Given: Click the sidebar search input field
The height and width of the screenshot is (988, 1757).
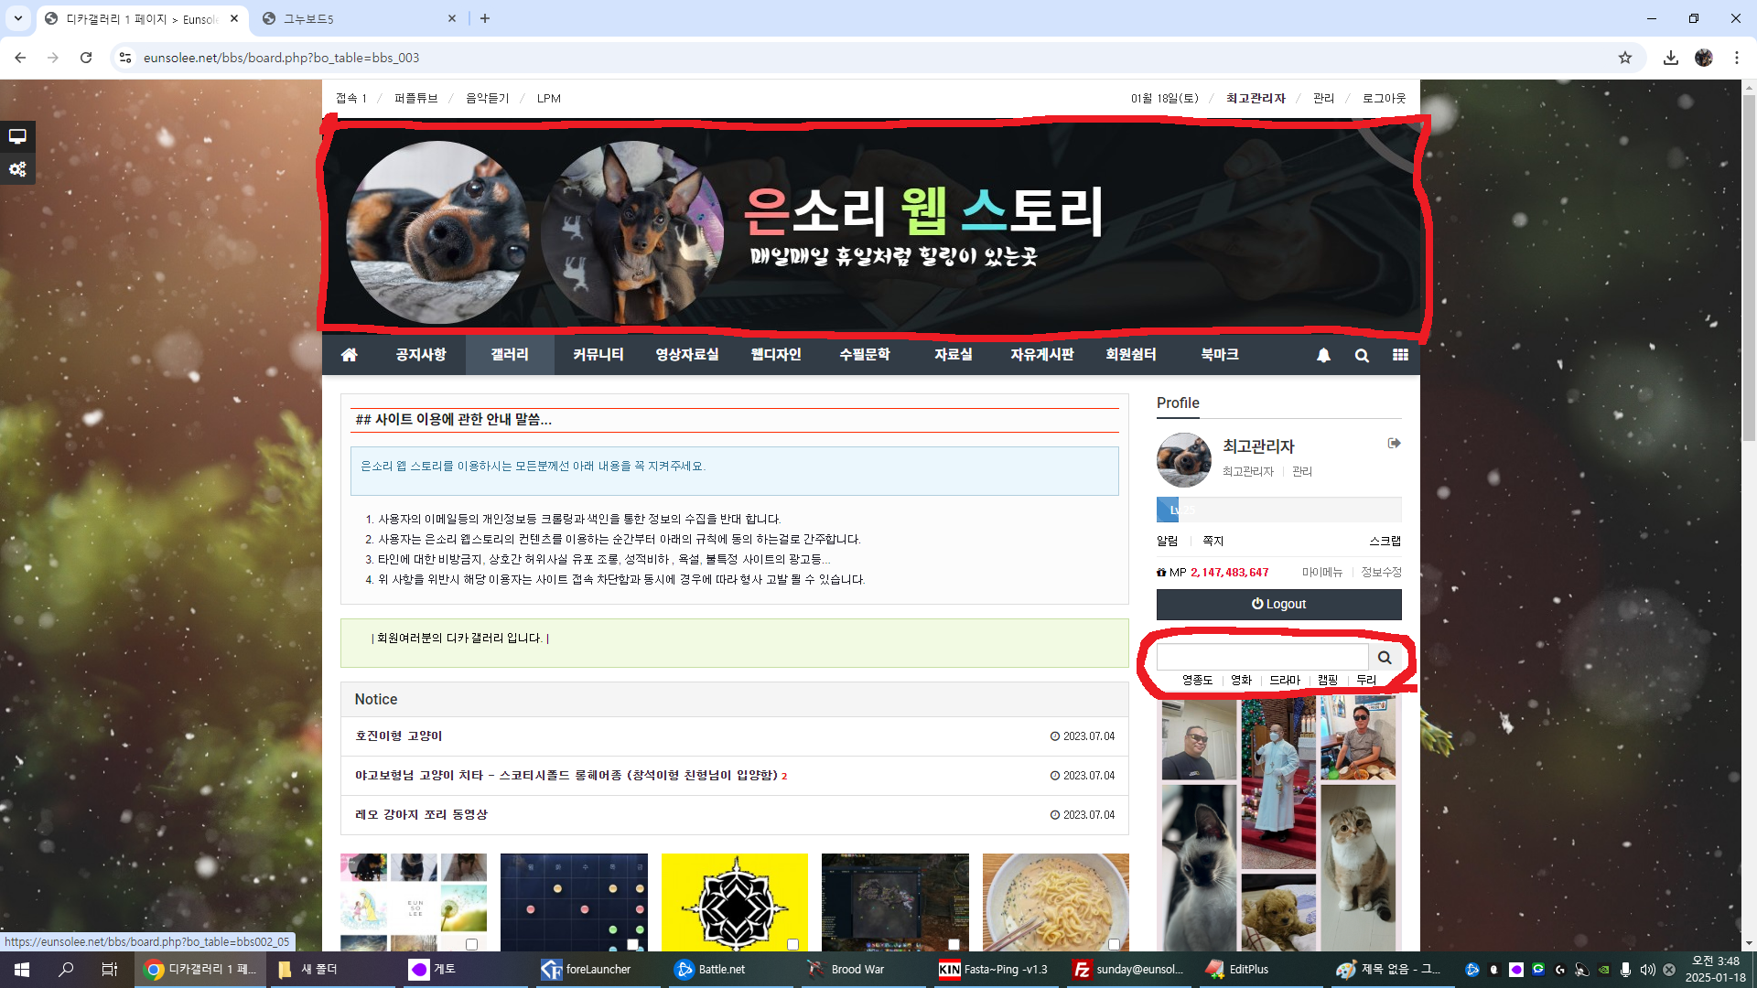Looking at the screenshot, I should 1262,657.
